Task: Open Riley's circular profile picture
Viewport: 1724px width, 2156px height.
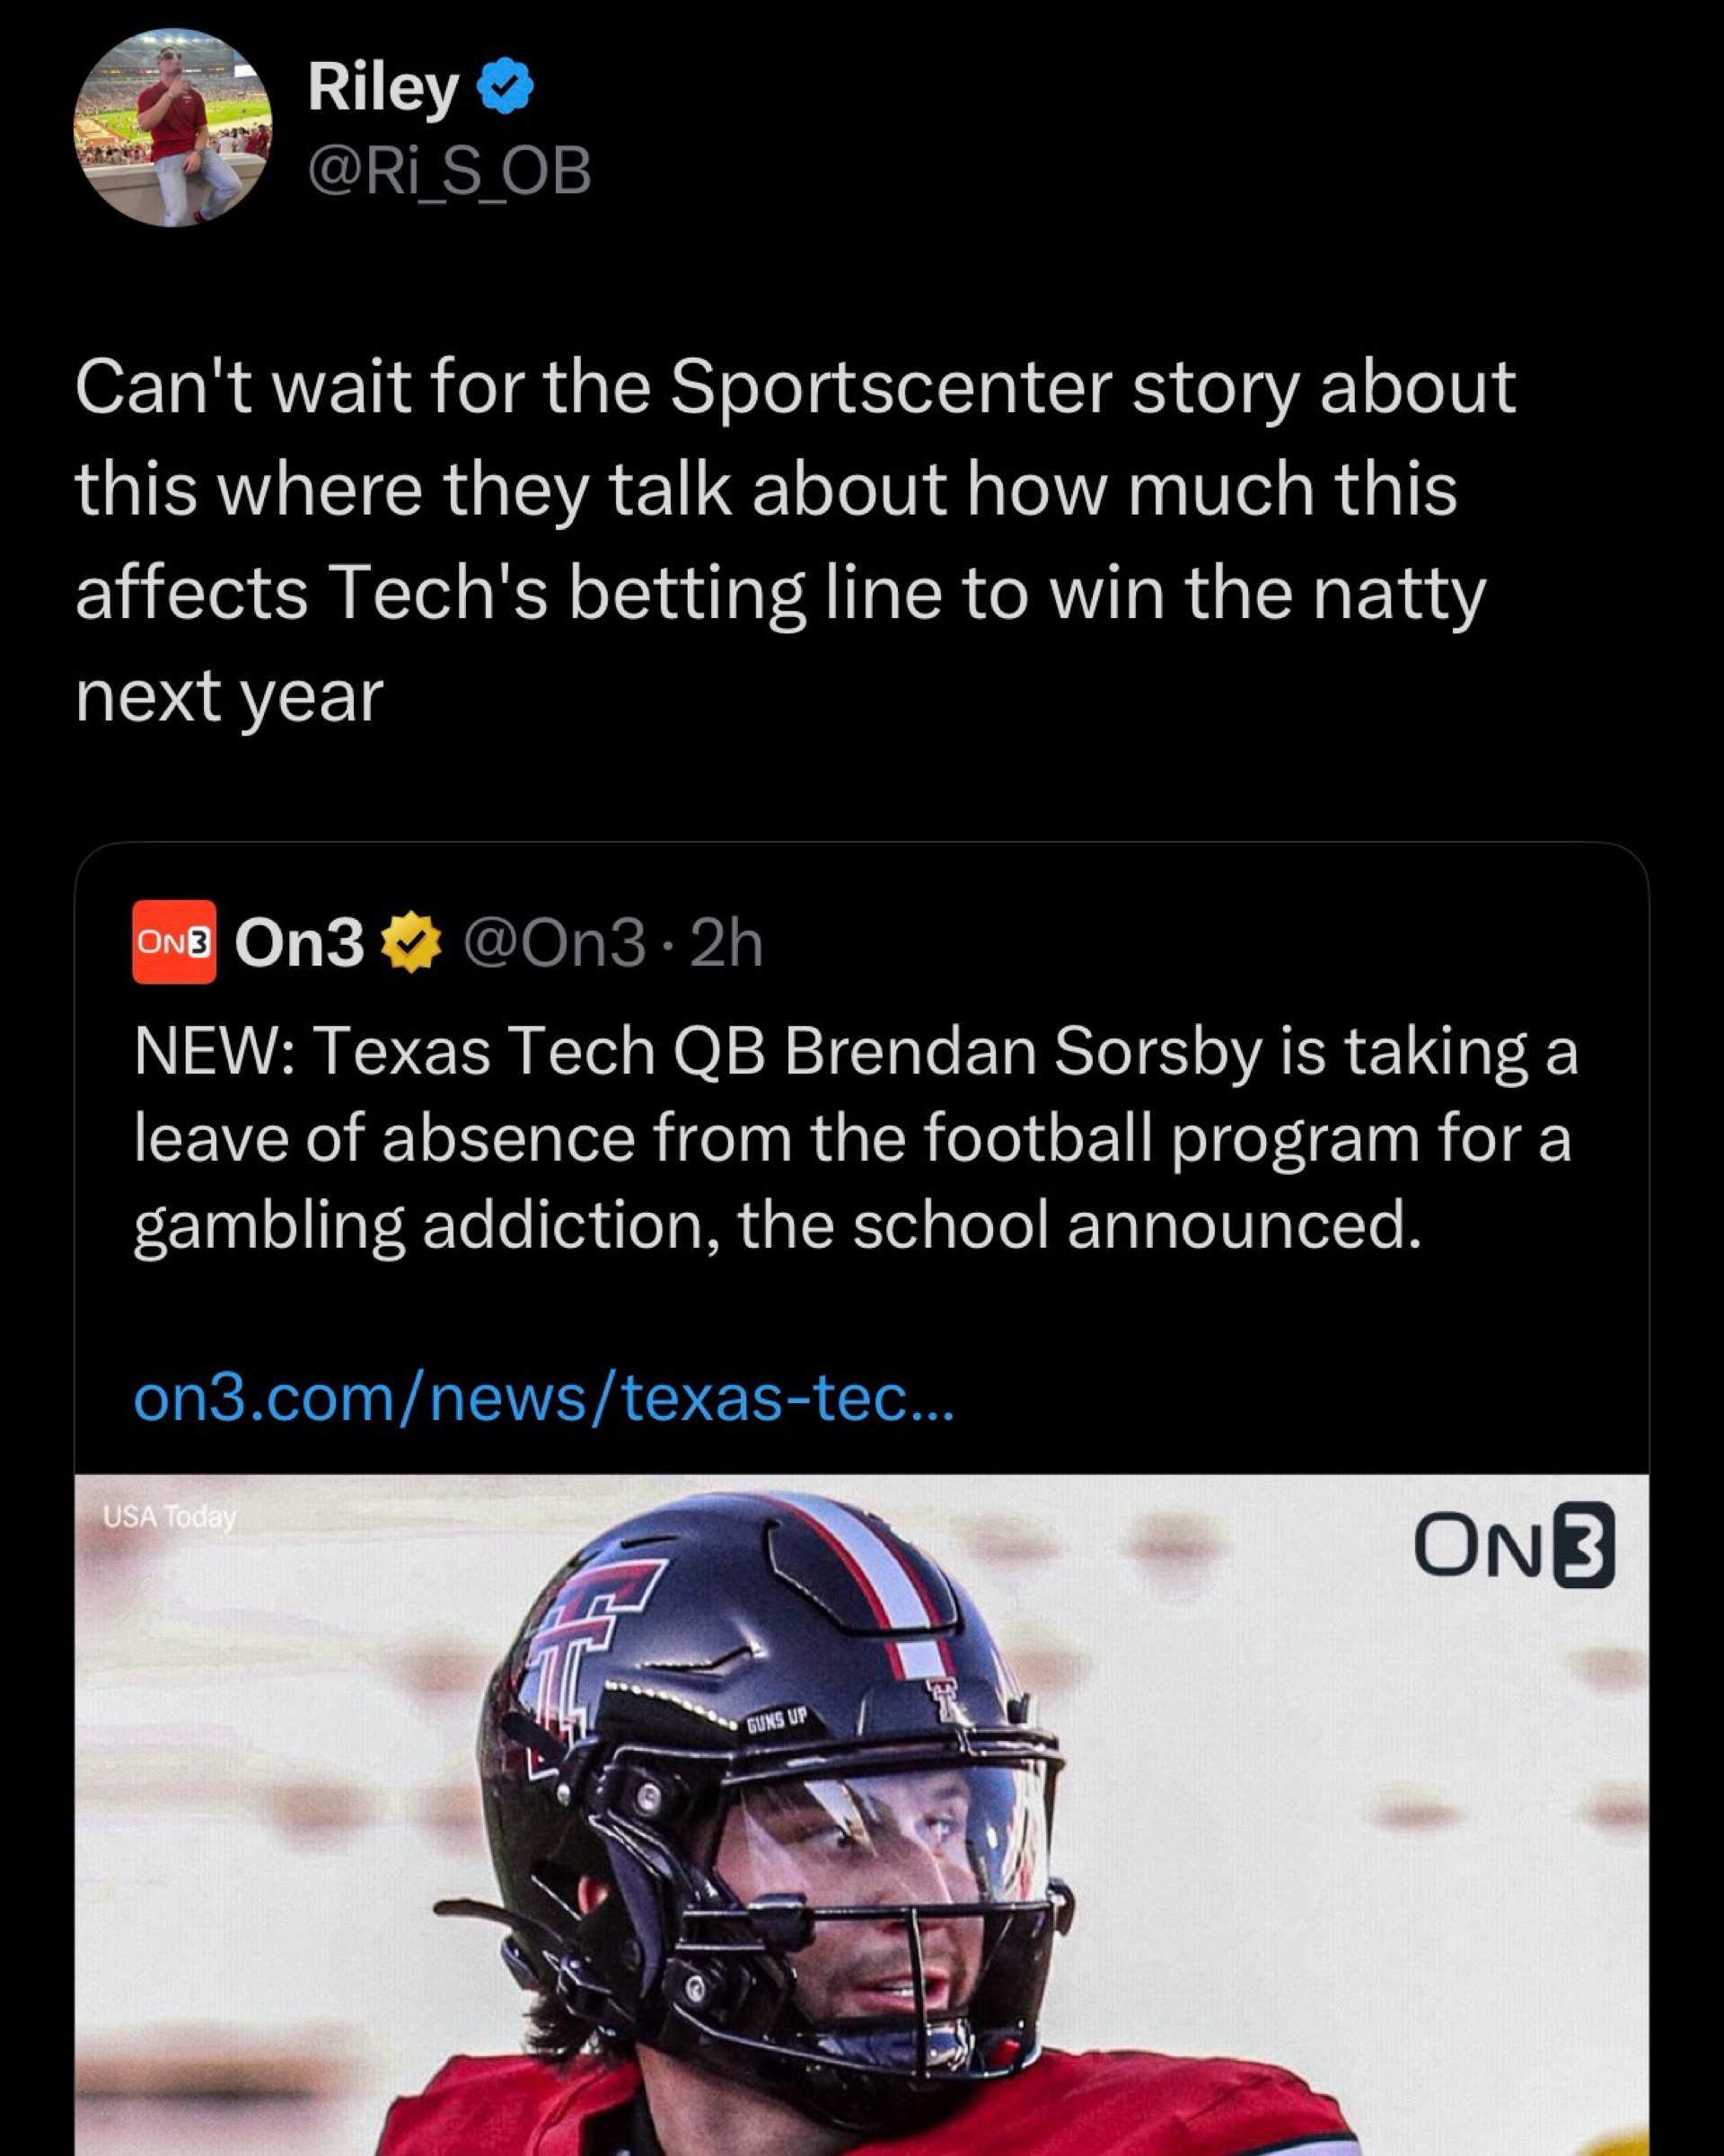Action: [x=172, y=127]
